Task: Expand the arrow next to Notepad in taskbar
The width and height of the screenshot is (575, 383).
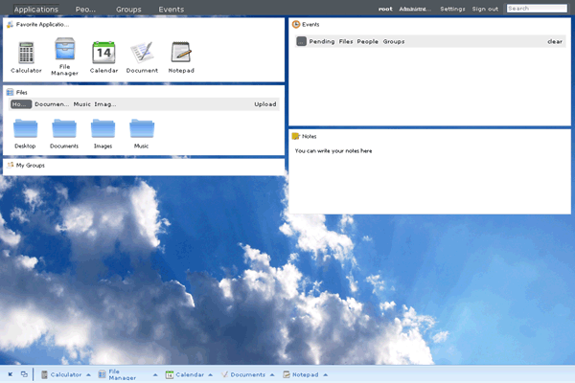Action: tap(325, 374)
